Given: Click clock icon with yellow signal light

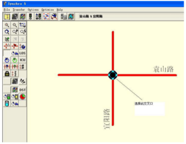Looking at the screenshot, I should tap(15, 97).
